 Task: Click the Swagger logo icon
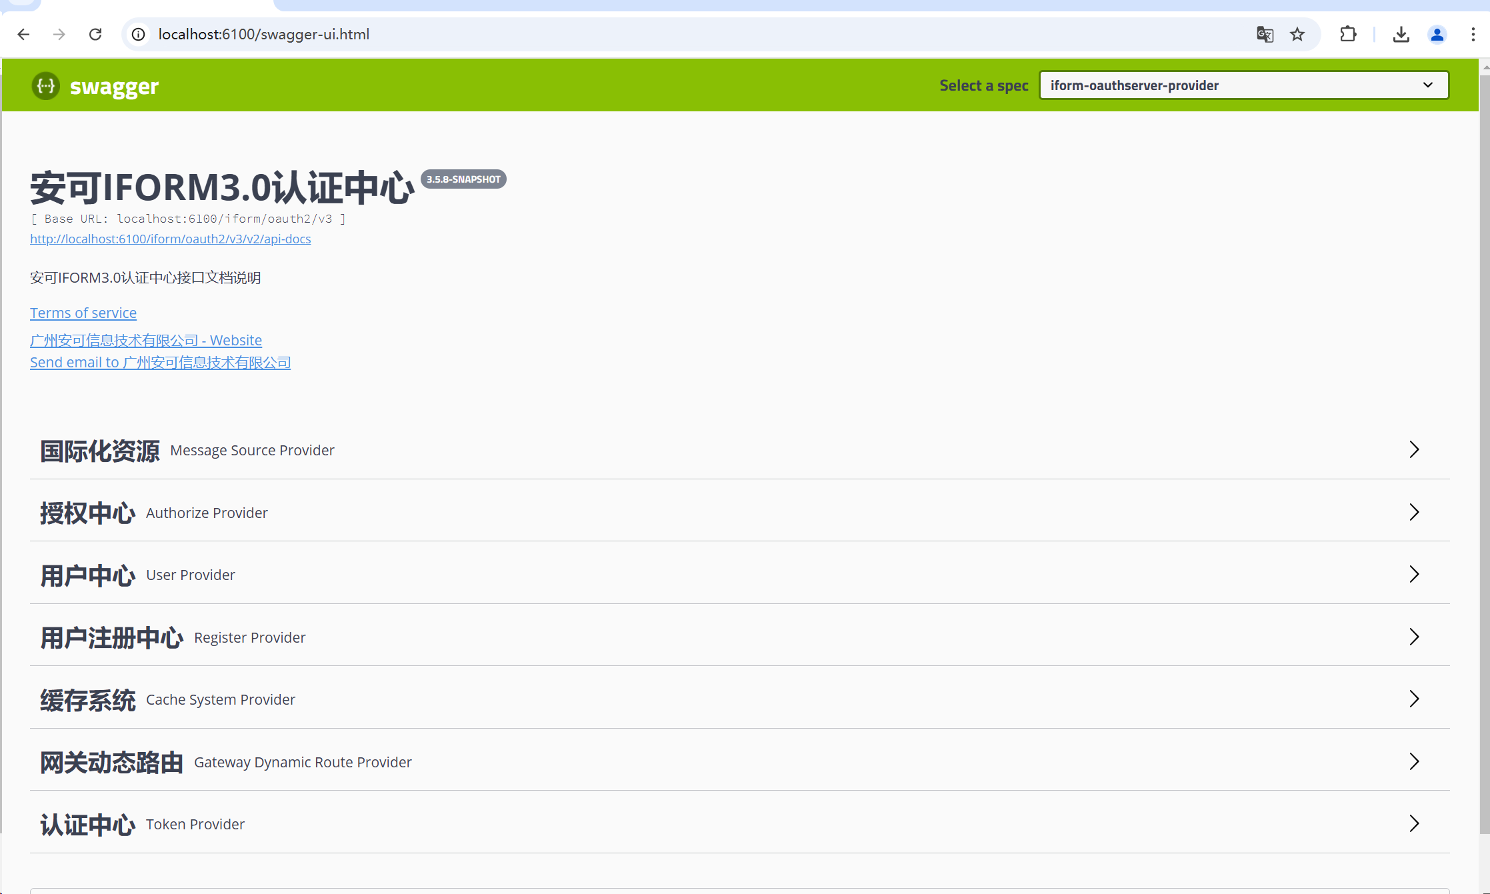click(x=45, y=86)
